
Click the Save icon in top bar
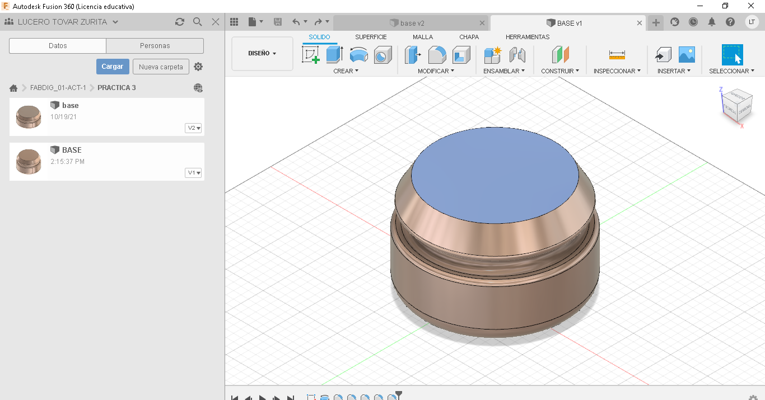click(x=278, y=22)
